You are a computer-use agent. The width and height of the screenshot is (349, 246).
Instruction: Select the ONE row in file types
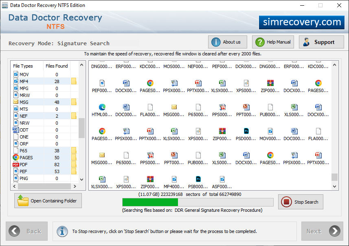[44, 137]
